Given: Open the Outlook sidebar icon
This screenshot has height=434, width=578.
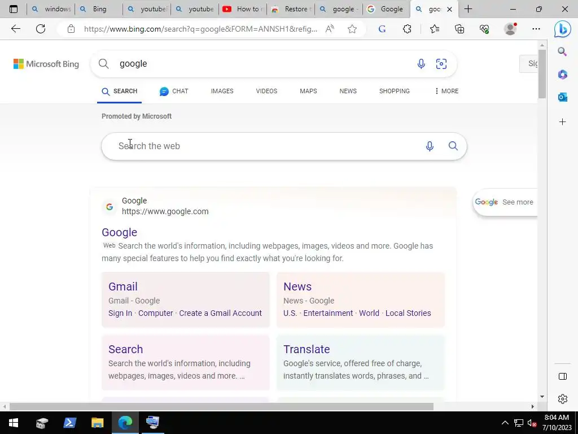Looking at the screenshot, I should coord(562,97).
